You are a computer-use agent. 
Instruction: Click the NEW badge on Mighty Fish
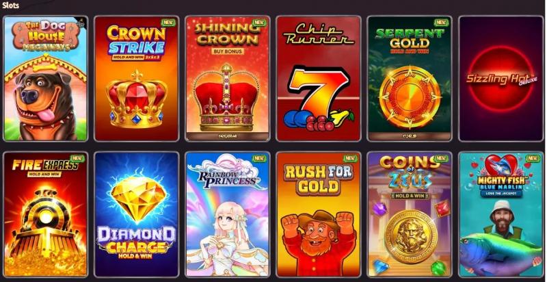pos(533,158)
